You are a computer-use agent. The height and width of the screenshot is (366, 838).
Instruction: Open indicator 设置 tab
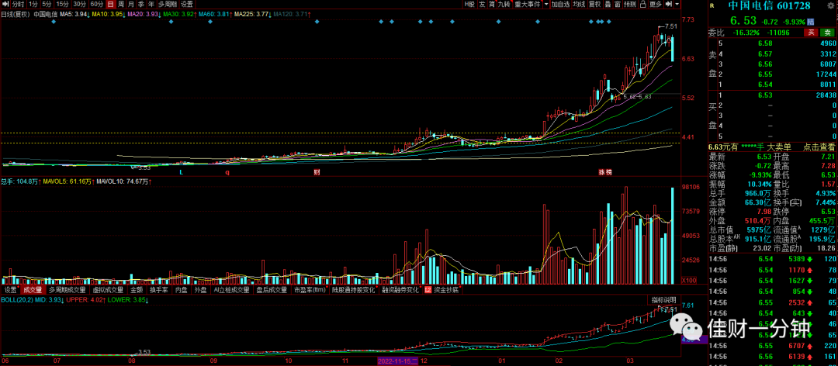(11, 290)
